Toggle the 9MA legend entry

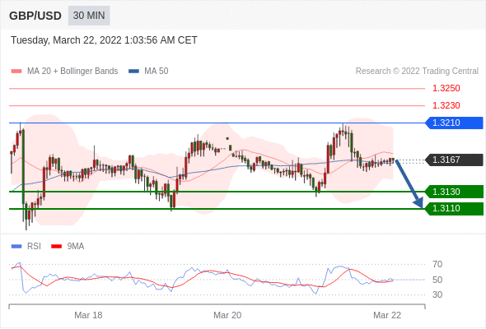[68, 247]
